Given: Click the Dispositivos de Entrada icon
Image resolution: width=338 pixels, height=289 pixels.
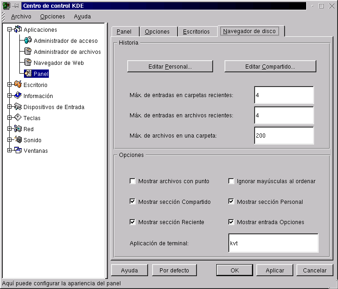Looking at the screenshot, I should (x=18, y=107).
